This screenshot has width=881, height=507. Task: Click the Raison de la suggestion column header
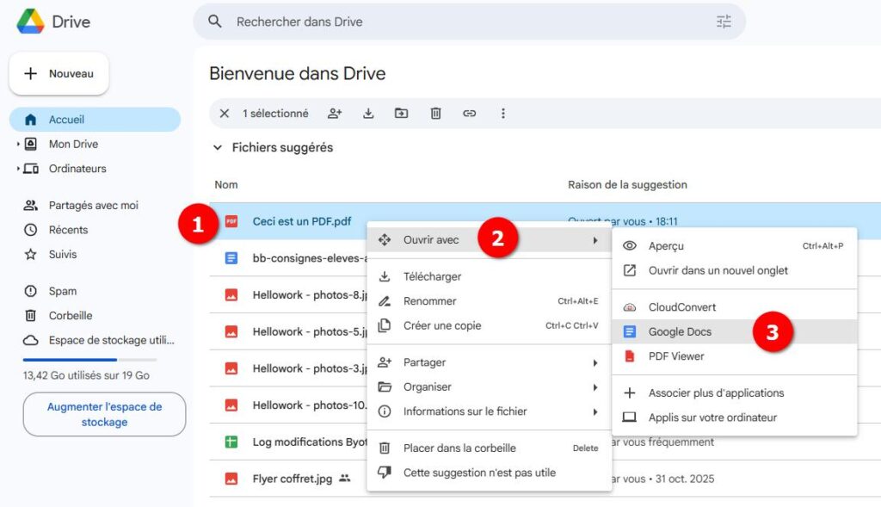(x=627, y=185)
